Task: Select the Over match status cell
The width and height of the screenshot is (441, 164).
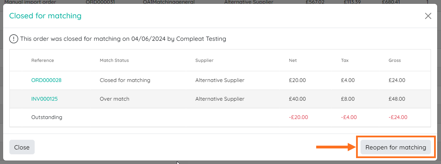Action: 114,99
